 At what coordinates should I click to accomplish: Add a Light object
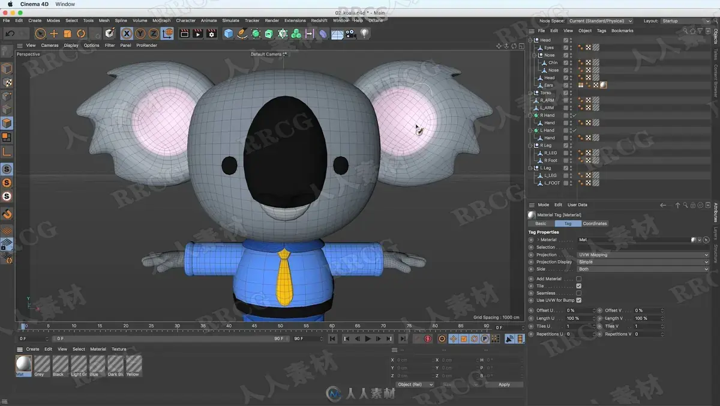(x=364, y=34)
